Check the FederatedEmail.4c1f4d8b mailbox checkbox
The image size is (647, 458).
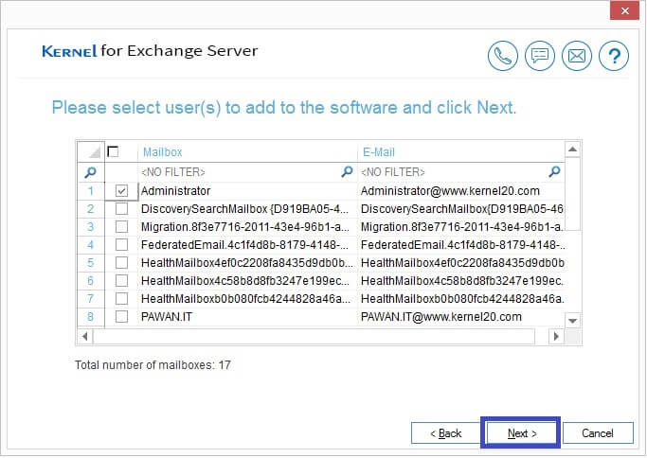pyautogui.click(x=121, y=244)
